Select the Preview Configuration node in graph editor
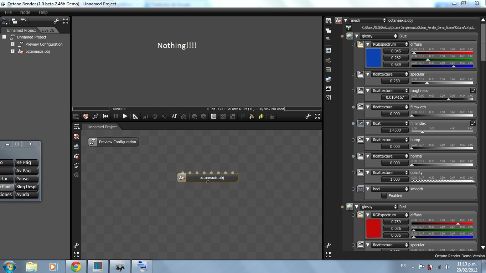 pos(114,142)
